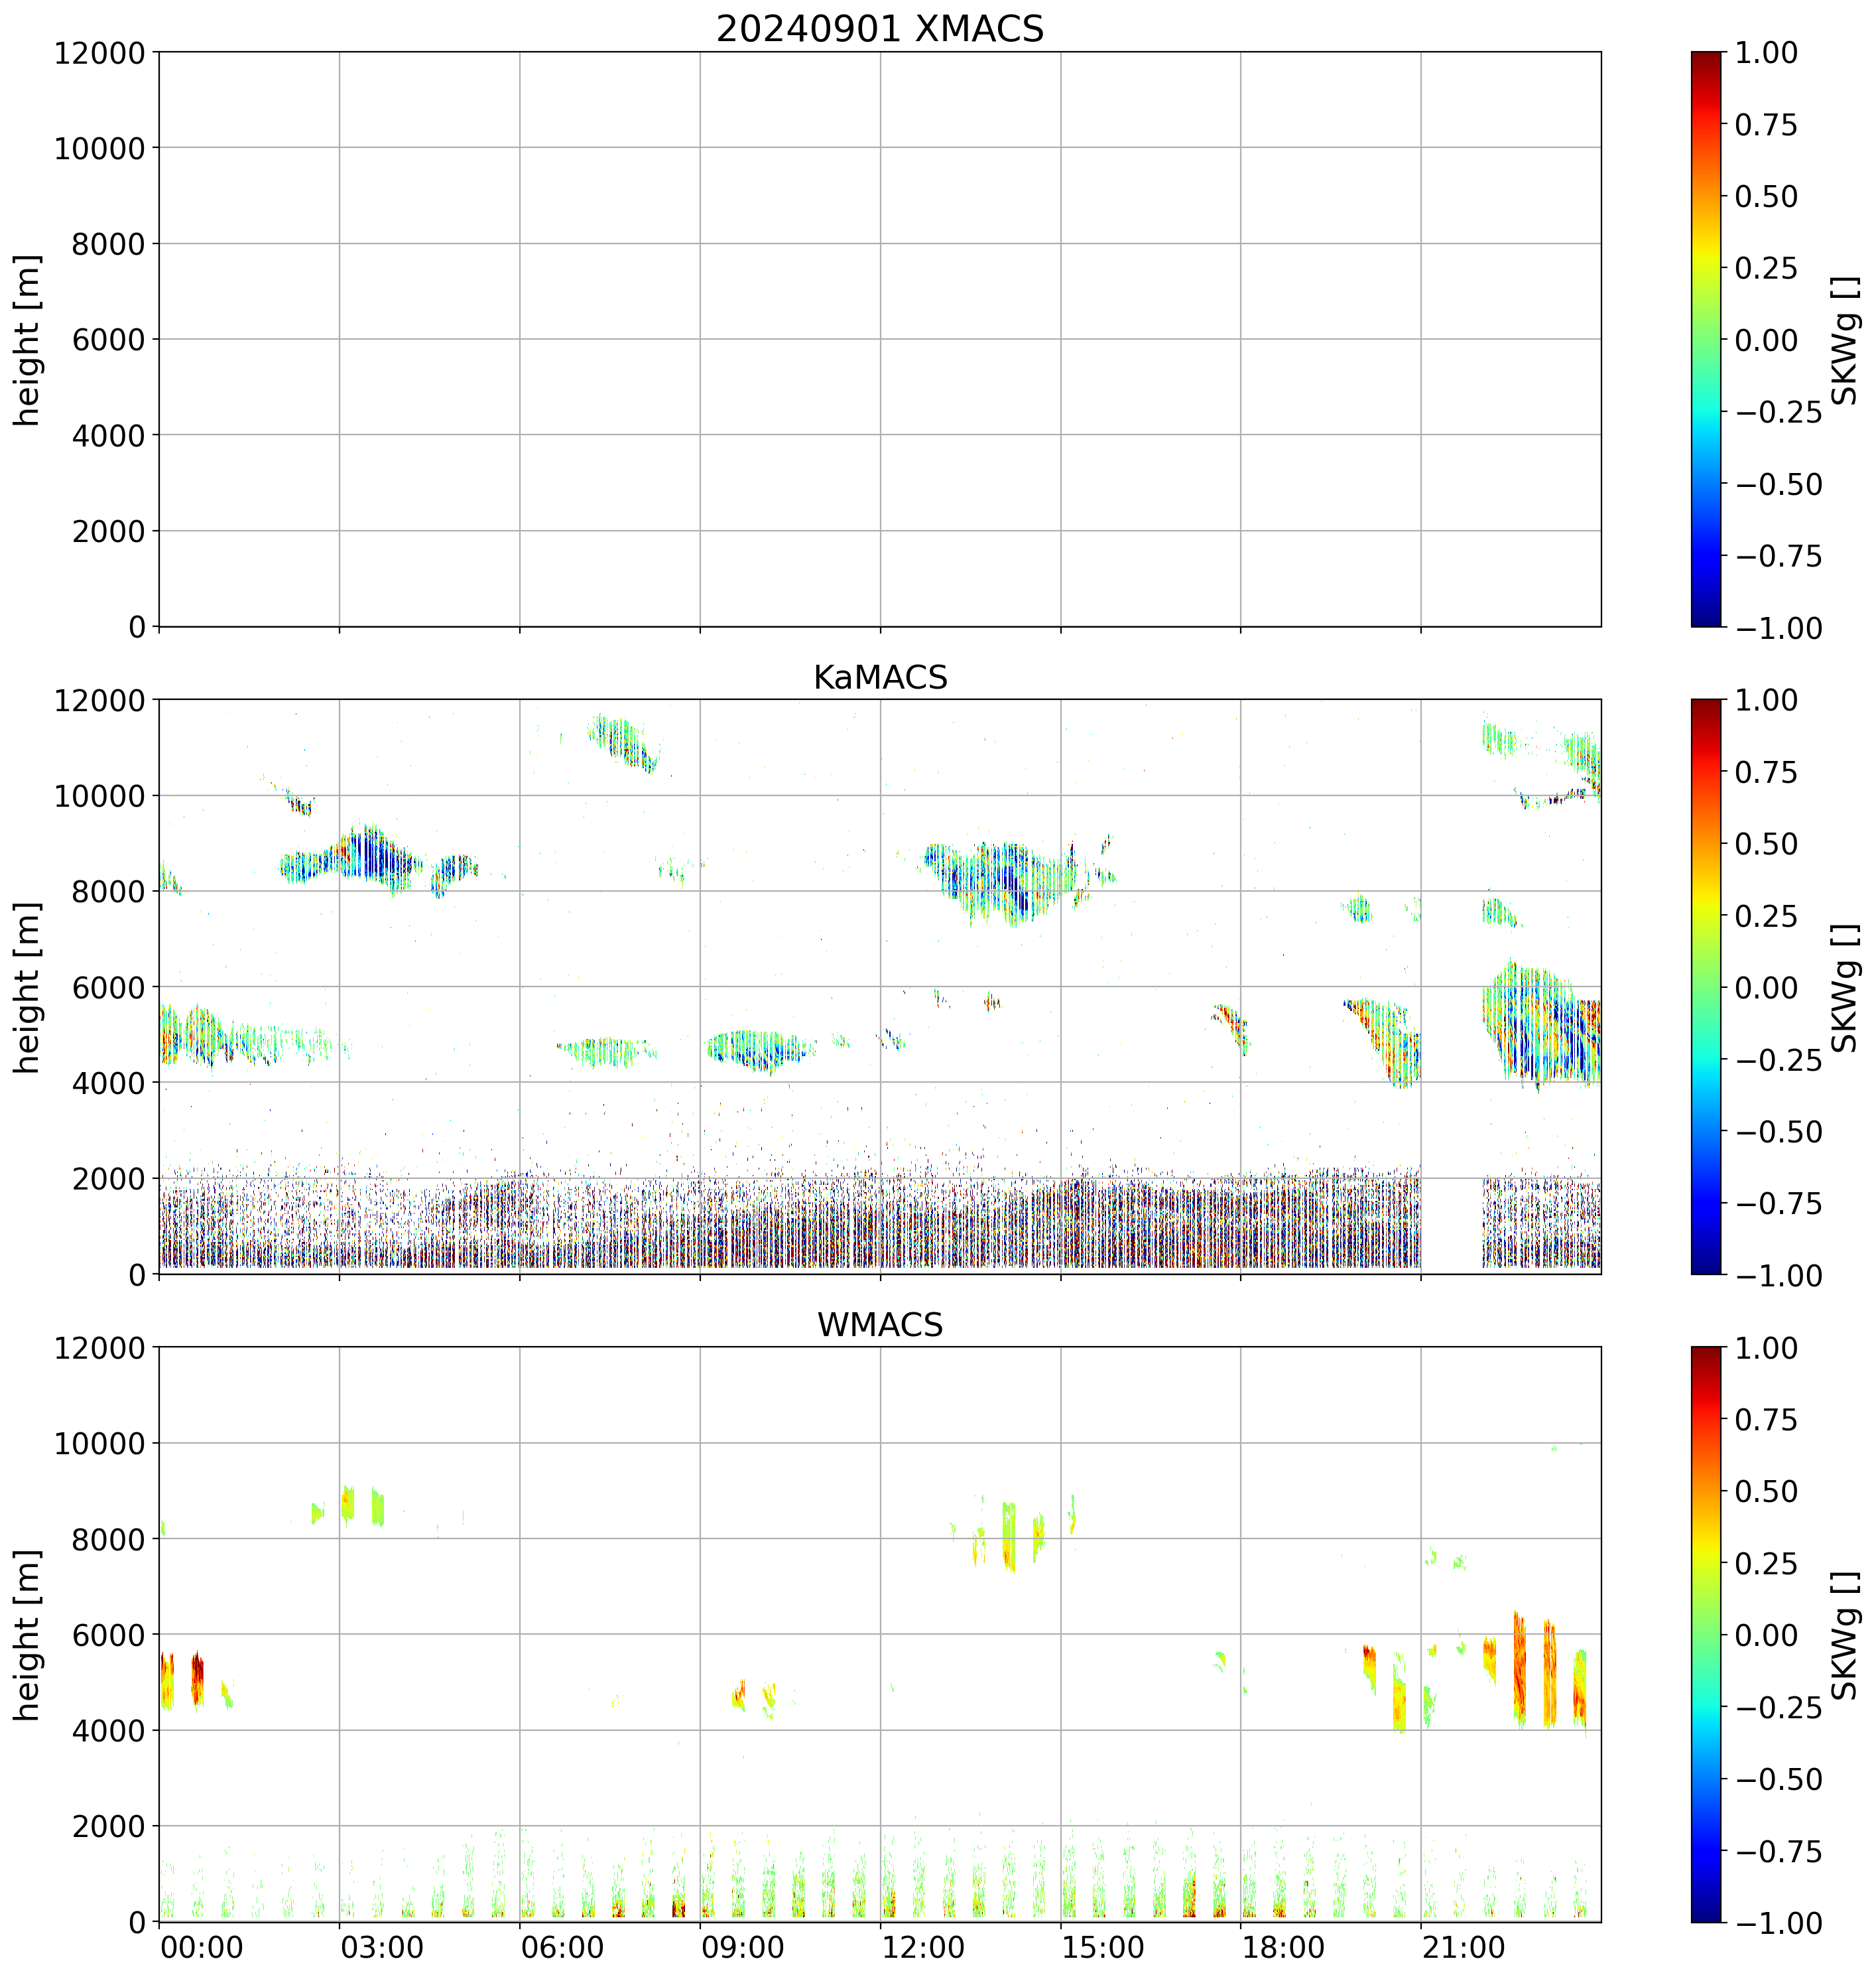Click the WMACS subplot title
Image resolution: width=1876 pixels, height=1977 pixels.
click(879, 1325)
